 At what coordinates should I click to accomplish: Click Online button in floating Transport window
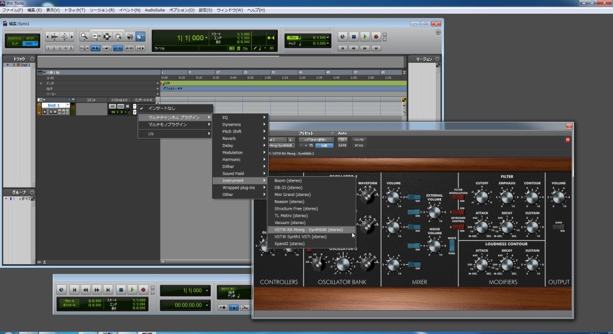(x=62, y=290)
